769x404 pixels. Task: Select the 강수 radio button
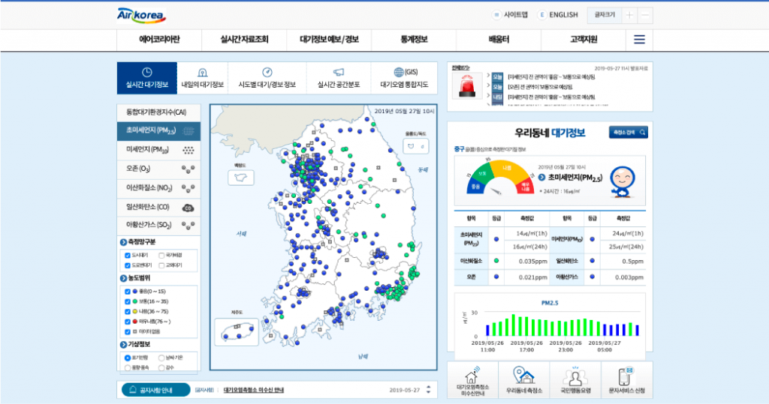pos(161,367)
